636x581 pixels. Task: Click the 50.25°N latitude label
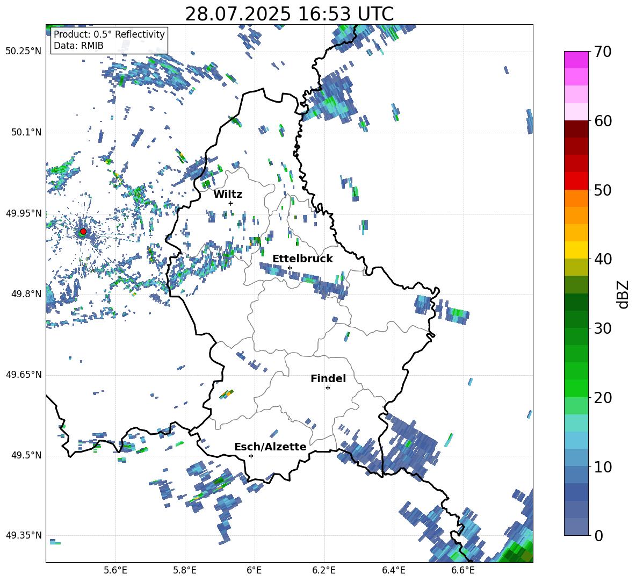[24, 52]
